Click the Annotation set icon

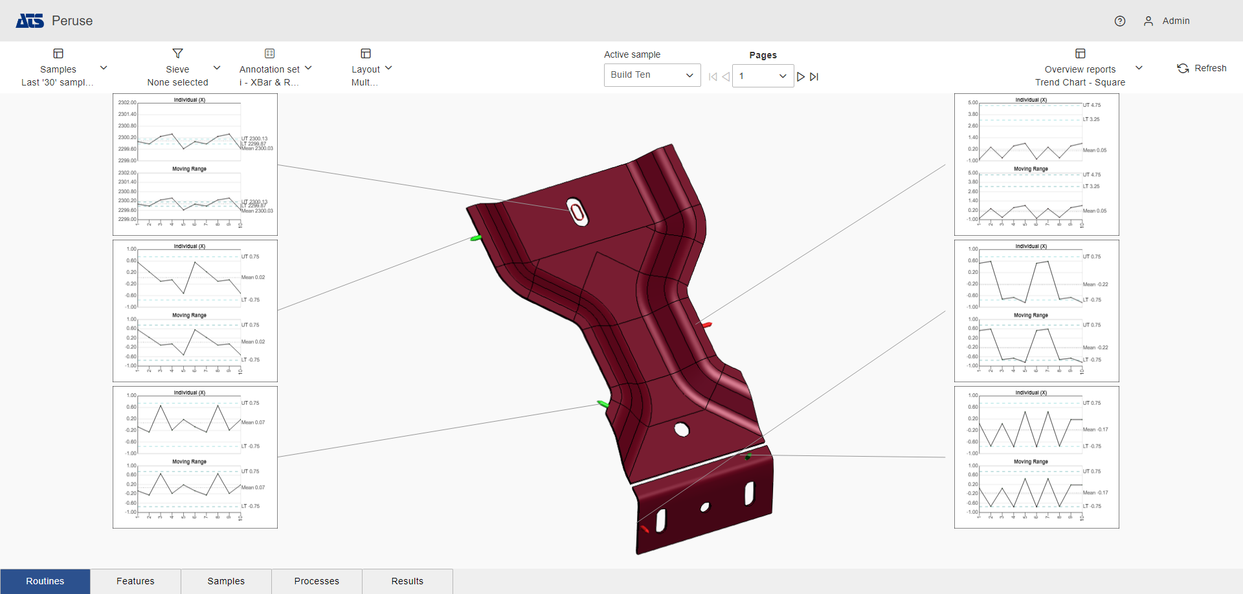pos(269,54)
